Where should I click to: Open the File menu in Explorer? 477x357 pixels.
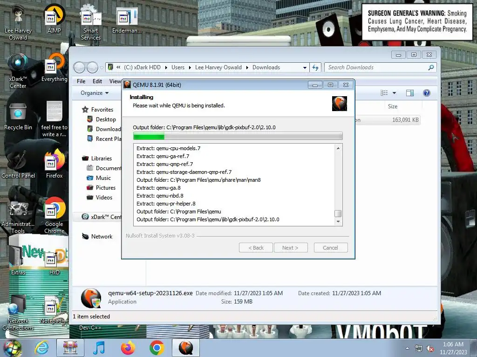(x=81, y=81)
